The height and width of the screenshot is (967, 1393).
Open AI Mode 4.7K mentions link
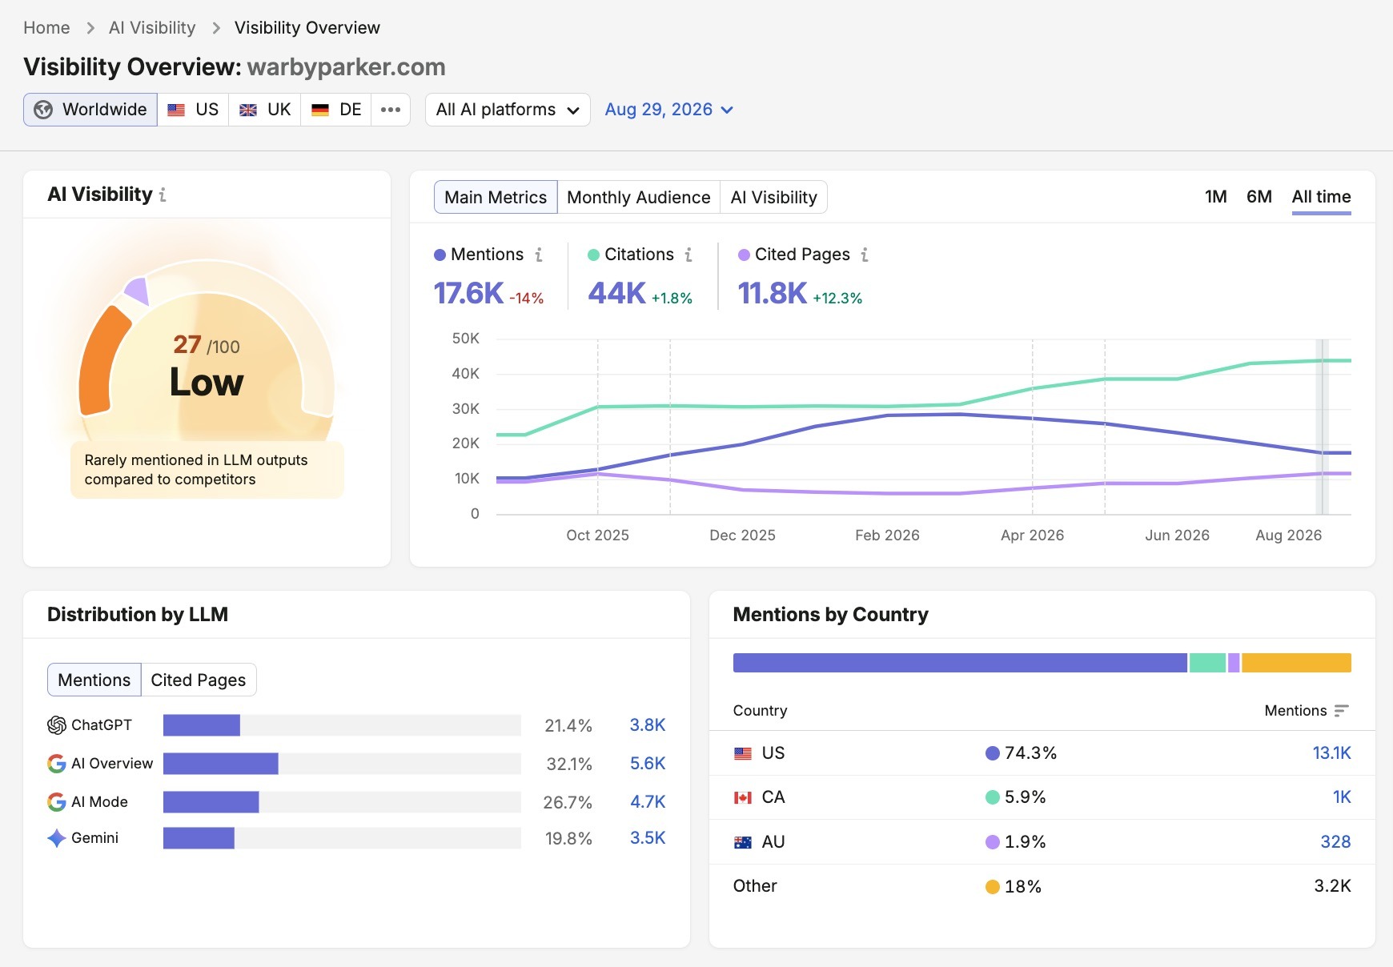[648, 802]
